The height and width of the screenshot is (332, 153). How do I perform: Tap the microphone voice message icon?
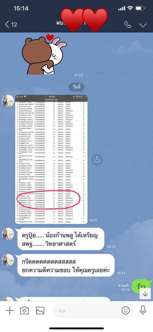tap(143, 311)
